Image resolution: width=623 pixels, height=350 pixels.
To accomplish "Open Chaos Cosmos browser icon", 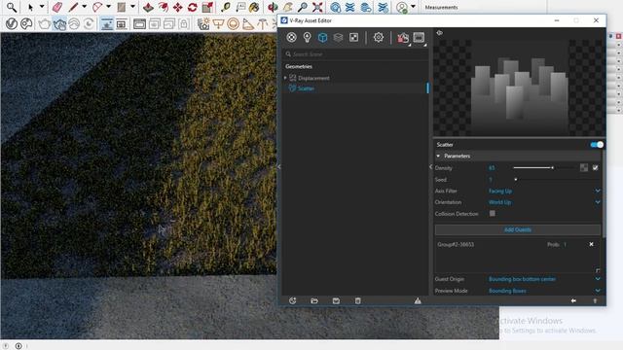I will (x=26, y=23).
